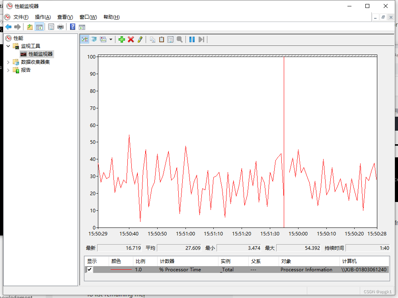Sort by the 计数器 column header

click(x=187, y=261)
